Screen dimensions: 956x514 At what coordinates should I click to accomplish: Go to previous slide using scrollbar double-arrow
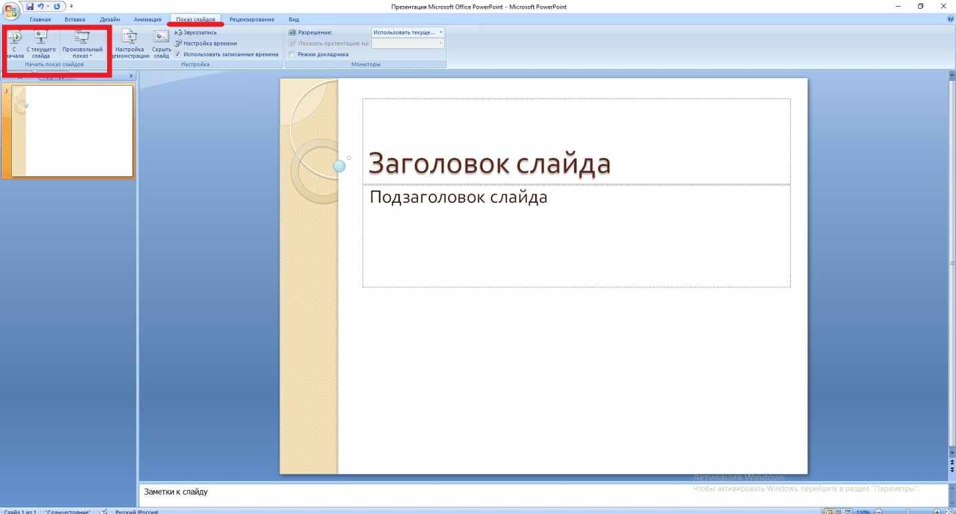(952, 460)
